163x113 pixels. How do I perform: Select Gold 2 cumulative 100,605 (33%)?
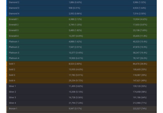tap(140, 70)
